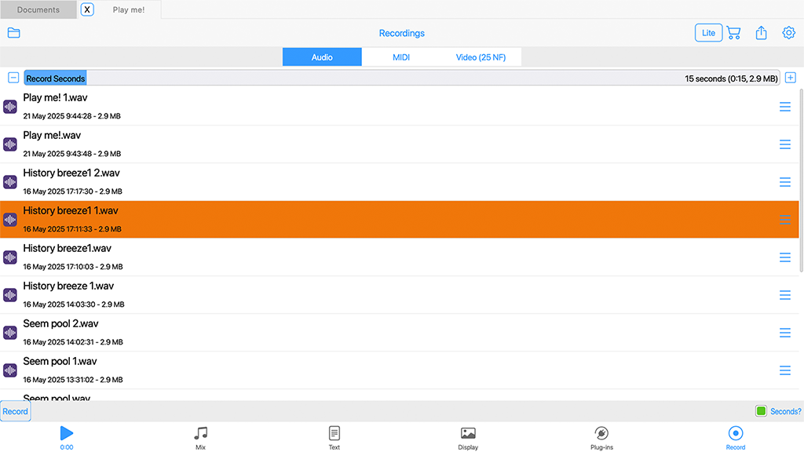Tap the share export icon
This screenshot has width=804, height=452.
(761, 33)
